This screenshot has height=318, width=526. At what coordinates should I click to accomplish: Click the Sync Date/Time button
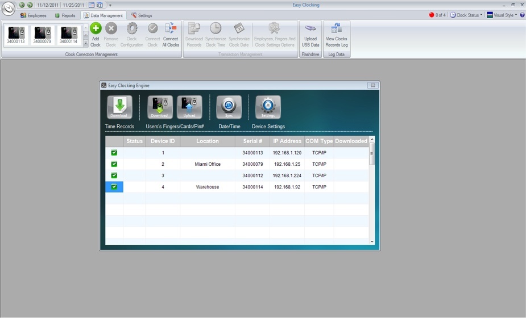(229, 107)
